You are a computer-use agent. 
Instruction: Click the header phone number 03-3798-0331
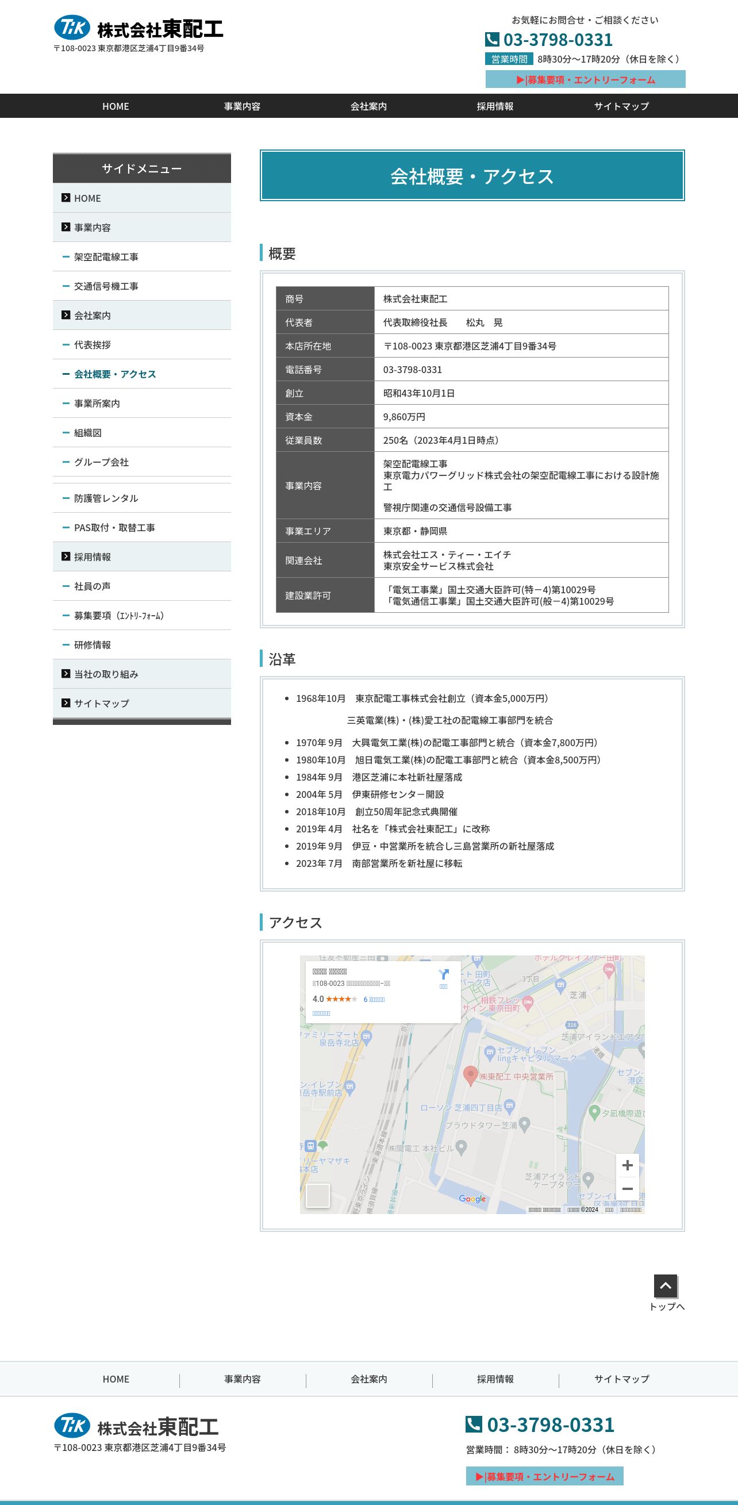[x=558, y=39]
